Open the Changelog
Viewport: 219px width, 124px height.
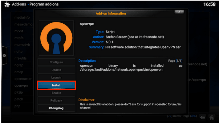click(x=56, y=108)
